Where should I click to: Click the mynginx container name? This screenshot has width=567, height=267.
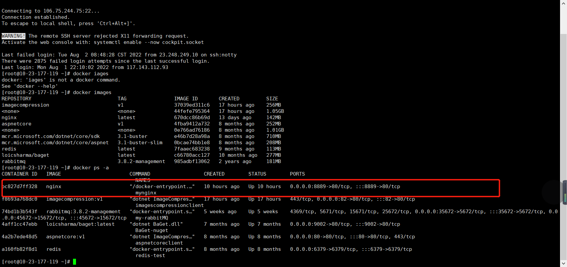coord(146,193)
